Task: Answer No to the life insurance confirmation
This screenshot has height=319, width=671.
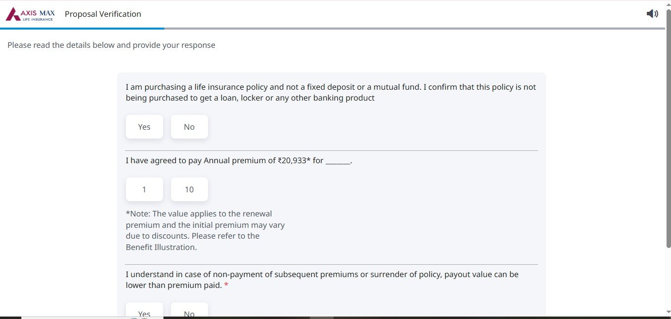Action: [x=189, y=127]
